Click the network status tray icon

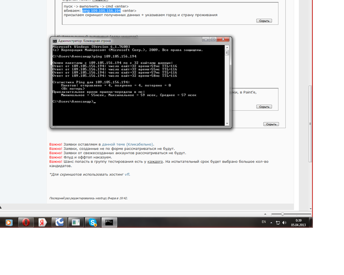click(x=278, y=222)
